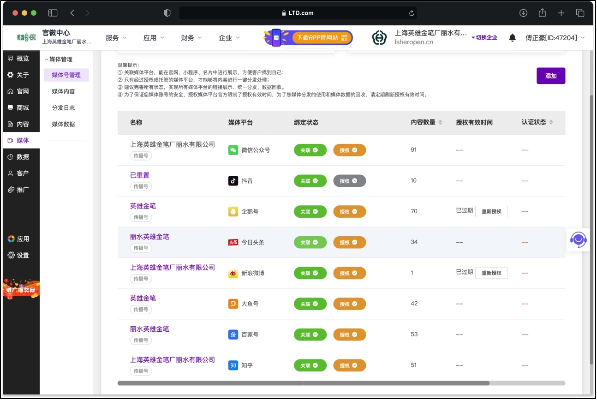Toggle gray 授权 for 抖音 row

[x=349, y=181]
